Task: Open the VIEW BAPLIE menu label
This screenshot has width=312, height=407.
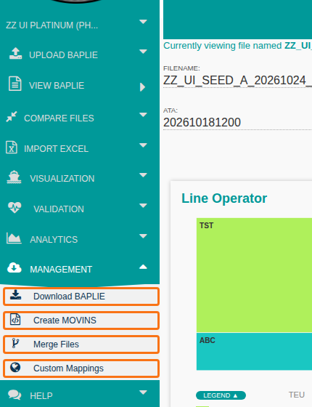Action: [x=57, y=86]
